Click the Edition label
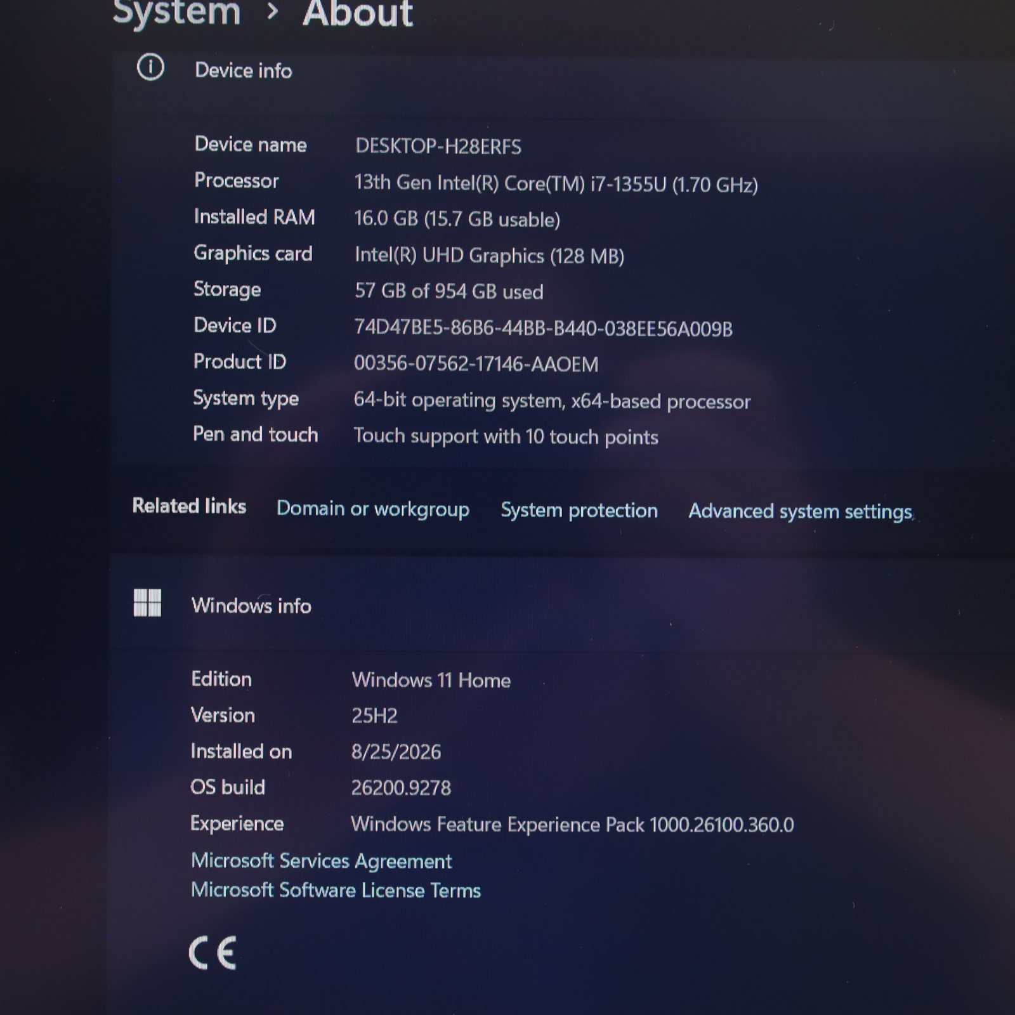This screenshot has width=1015, height=1015. point(221,679)
